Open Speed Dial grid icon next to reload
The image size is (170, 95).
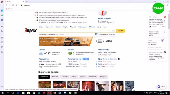pos(16,5)
